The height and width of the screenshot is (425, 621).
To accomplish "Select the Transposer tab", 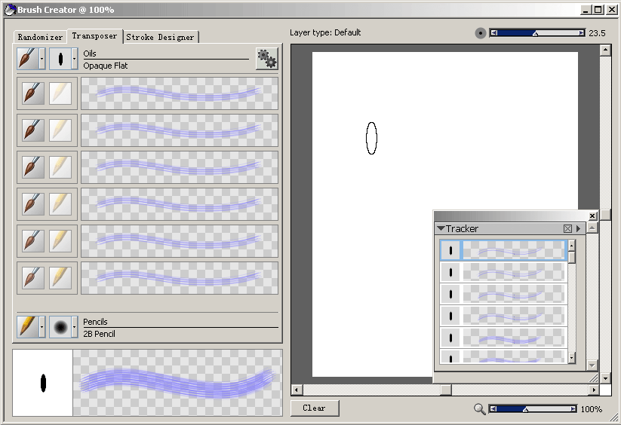I will point(94,36).
